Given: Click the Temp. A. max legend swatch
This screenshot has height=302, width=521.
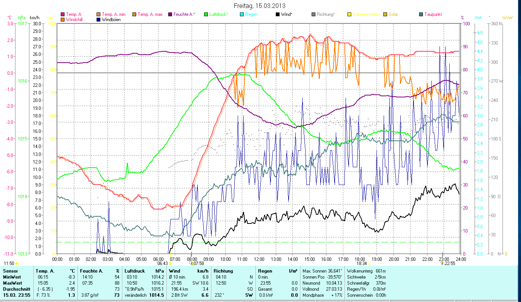Looking at the screenshot, I should (x=134, y=14).
